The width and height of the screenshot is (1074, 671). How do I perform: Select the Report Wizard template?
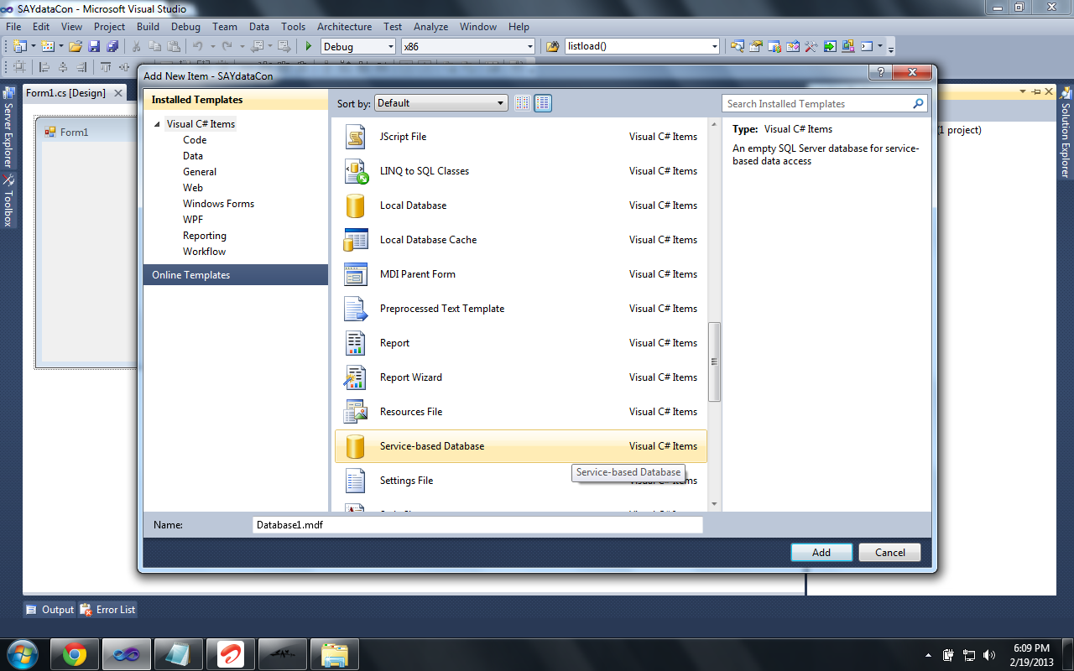[521, 377]
